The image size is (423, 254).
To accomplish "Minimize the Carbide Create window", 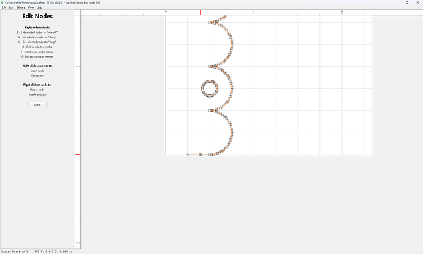I will pos(397,2).
